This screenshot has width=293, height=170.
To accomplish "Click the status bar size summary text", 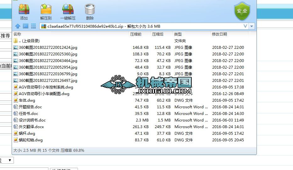I will [49, 150].
